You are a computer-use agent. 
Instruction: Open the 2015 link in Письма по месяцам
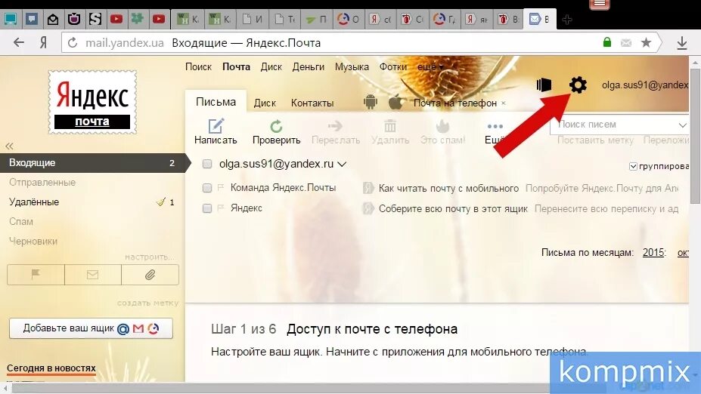coord(653,253)
